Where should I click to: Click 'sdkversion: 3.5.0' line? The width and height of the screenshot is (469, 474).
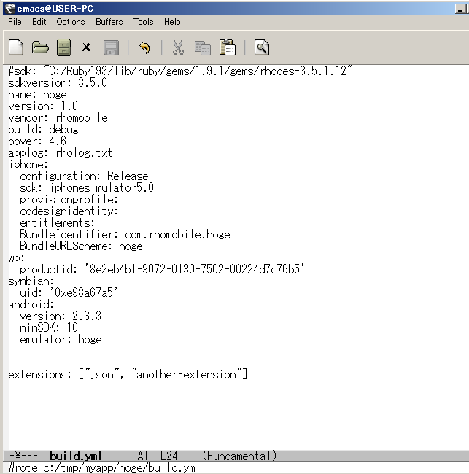(58, 83)
